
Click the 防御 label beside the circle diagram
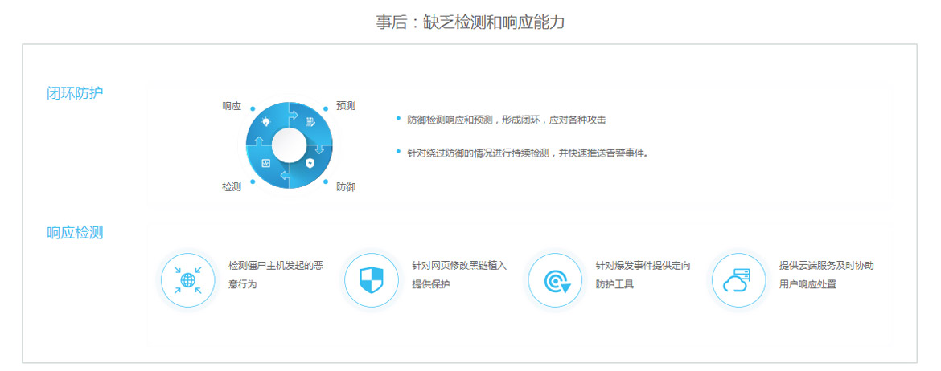pyautogui.click(x=346, y=186)
